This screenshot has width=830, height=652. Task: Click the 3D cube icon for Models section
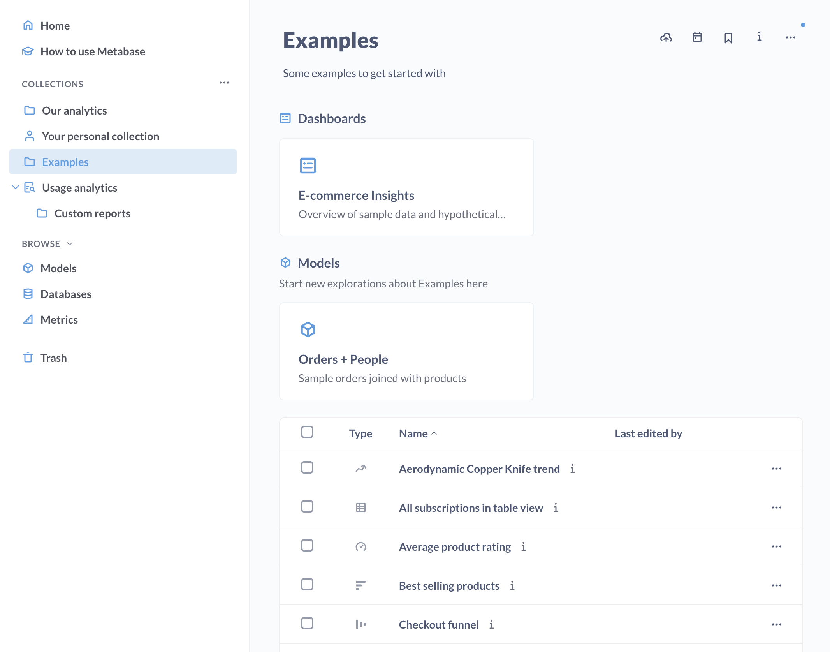[286, 263]
